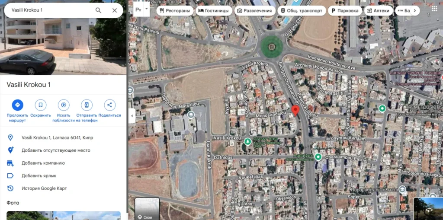Click the Искать поблизости icon
This screenshot has height=220, width=443.
pyautogui.click(x=64, y=105)
